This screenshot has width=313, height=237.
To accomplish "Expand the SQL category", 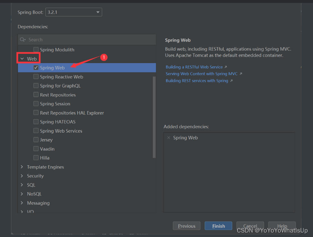I will 22,185.
